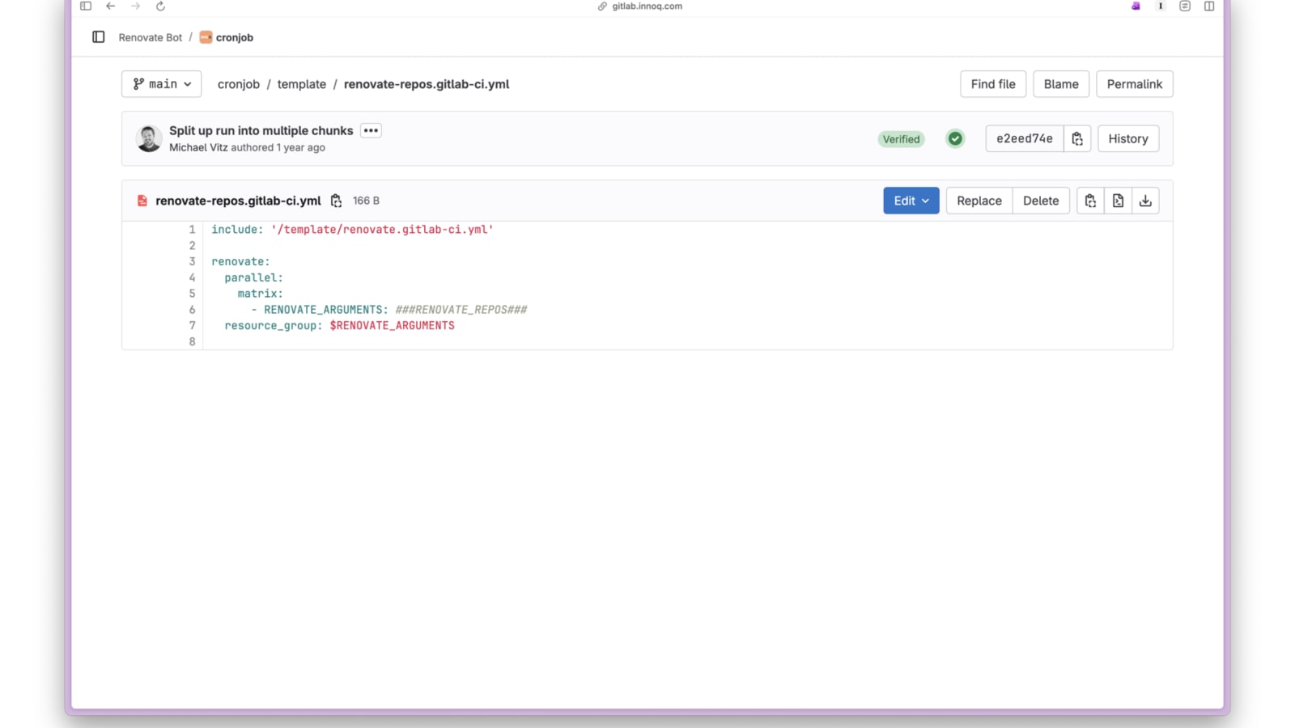Reload the page with refresh icon
Viewport: 1295px width, 728px height.
pos(160,6)
